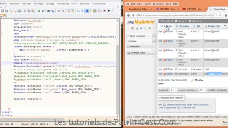Toggle Word Wrap icon in Notepad++ toolbar
The width and height of the screenshot is (228, 128).
[78, 11]
